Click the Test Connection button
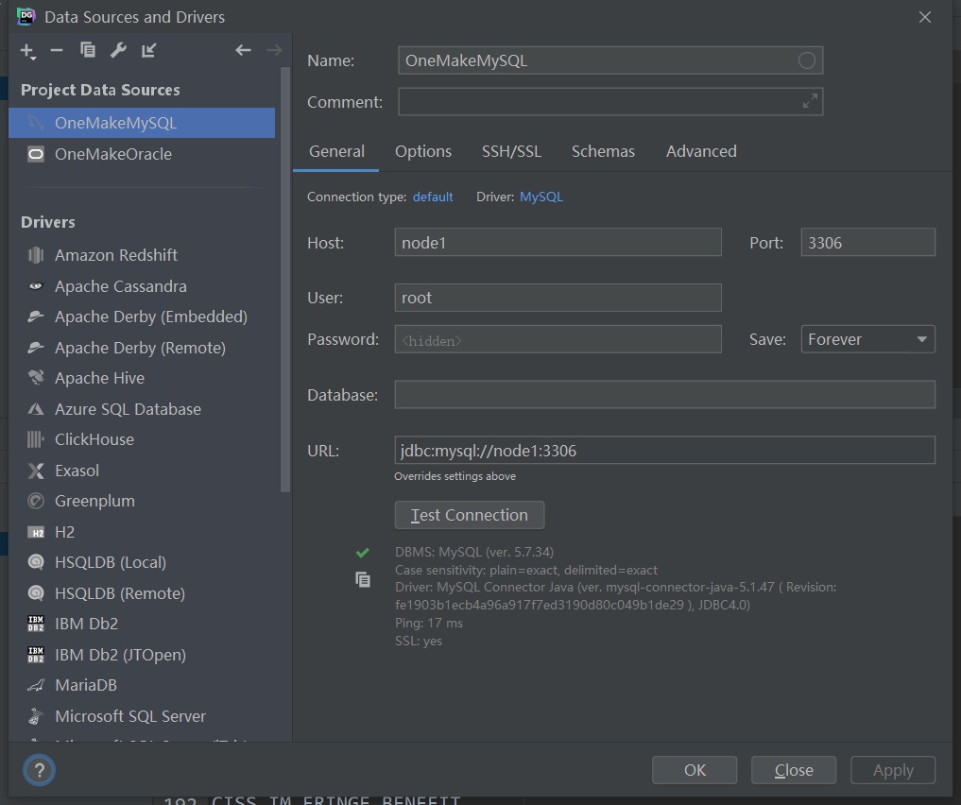This screenshot has height=805, width=961. [x=470, y=515]
